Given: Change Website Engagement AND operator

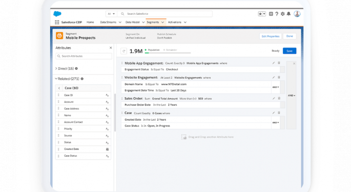Looking at the screenshot, I should [276, 87].
